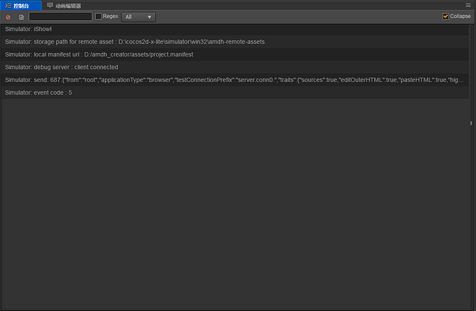Enable the Regex checkbox

tap(99, 17)
